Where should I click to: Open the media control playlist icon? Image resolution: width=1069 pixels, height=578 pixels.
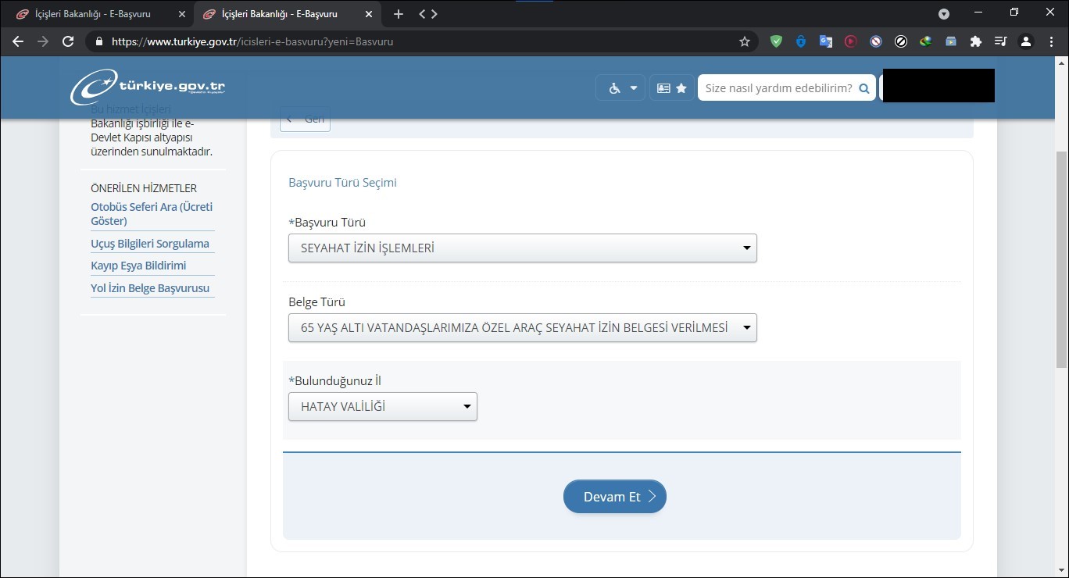tap(1000, 41)
